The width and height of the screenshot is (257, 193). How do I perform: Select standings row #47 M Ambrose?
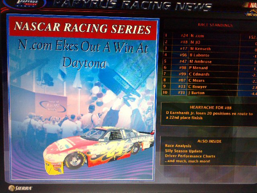(210, 62)
